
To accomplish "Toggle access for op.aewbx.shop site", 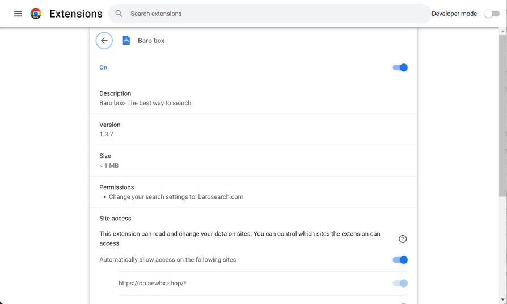I will (x=400, y=283).
